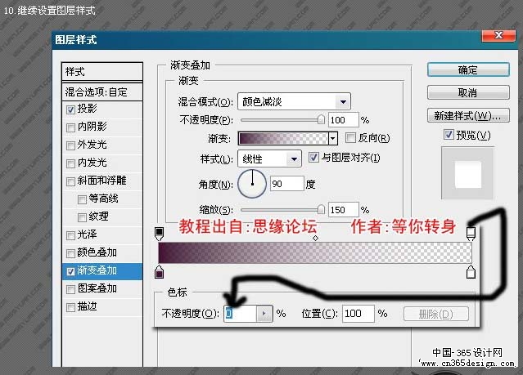The image size is (523, 375).
Task: Click the opacity midpoint diamond marker
Action: tap(315, 238)
